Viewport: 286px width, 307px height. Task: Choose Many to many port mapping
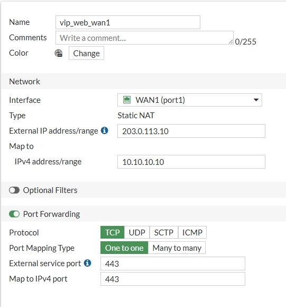click(x=177, y=248)
